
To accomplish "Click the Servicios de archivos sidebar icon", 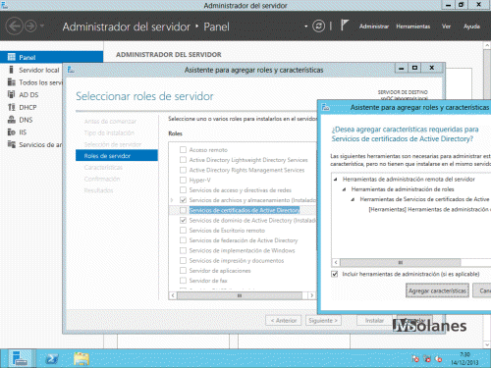I will (12, 144).
